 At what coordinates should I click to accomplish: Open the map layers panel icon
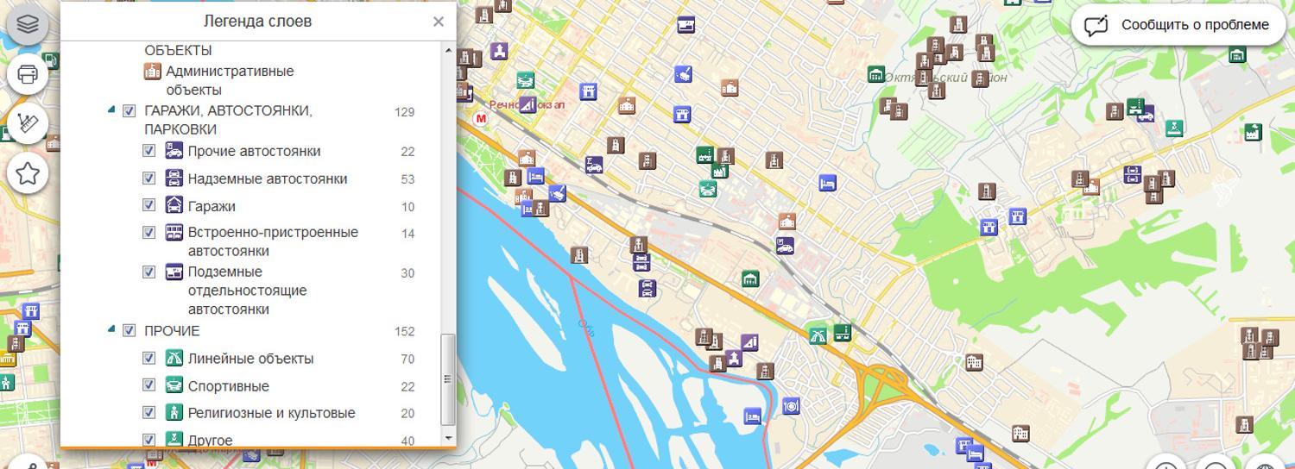[x=28, y=24]
